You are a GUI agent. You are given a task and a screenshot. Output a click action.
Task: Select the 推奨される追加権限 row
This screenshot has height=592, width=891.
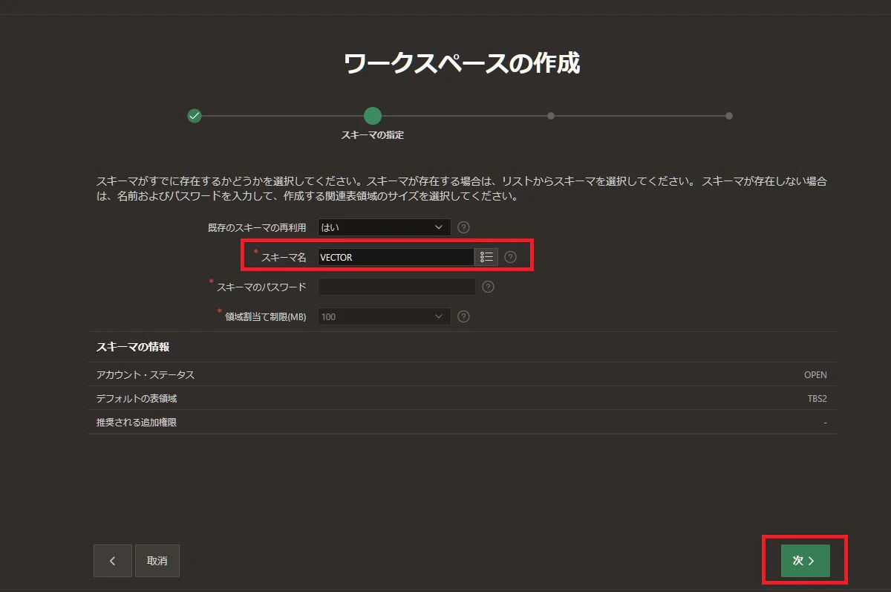(462, 422)
